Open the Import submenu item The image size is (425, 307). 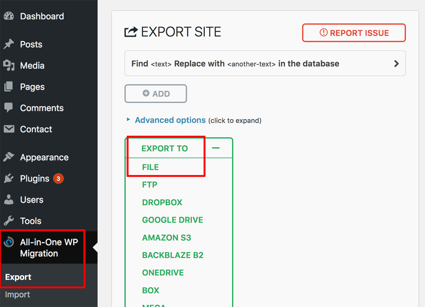pos(17,295)
